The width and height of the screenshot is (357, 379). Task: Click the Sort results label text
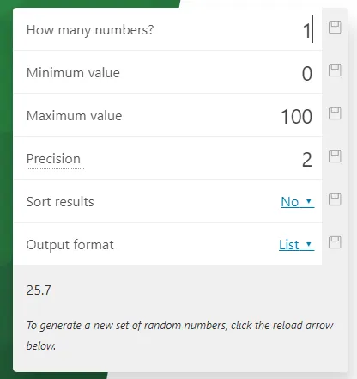point(60,202)
